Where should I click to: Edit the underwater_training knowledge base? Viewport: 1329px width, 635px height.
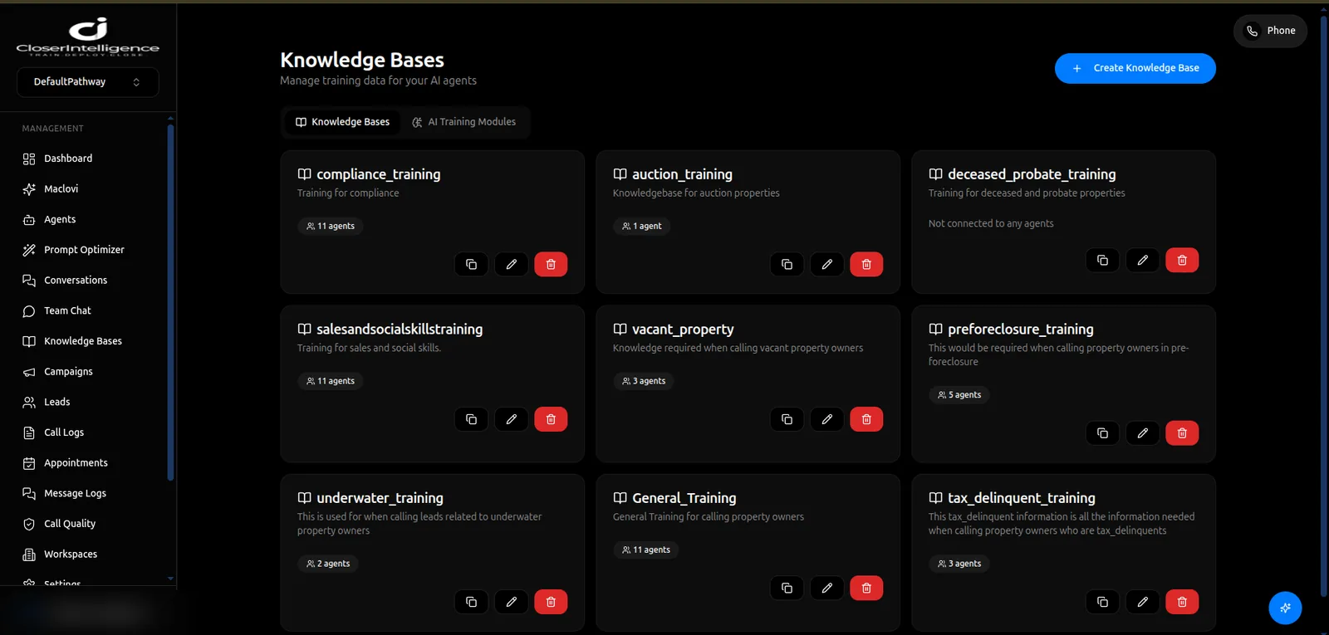pyautogui.click(x=511, y=602)
